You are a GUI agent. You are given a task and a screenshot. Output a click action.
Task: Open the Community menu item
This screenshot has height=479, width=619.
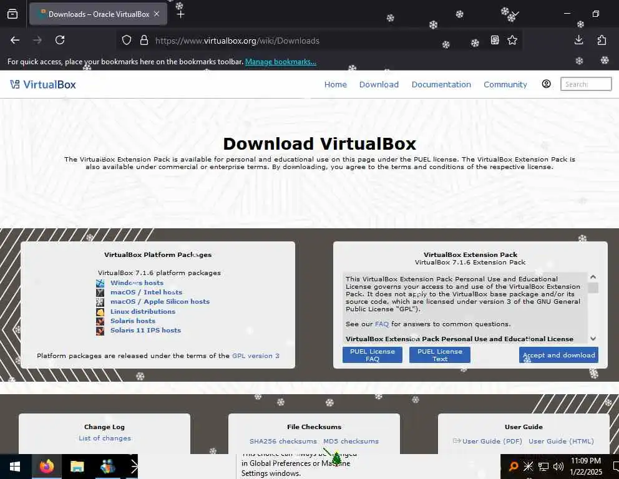(505, 84)
